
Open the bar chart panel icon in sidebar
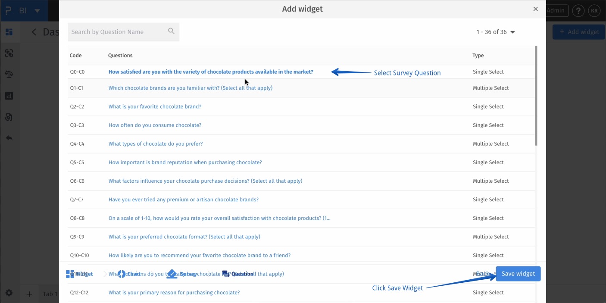[9, 96]
